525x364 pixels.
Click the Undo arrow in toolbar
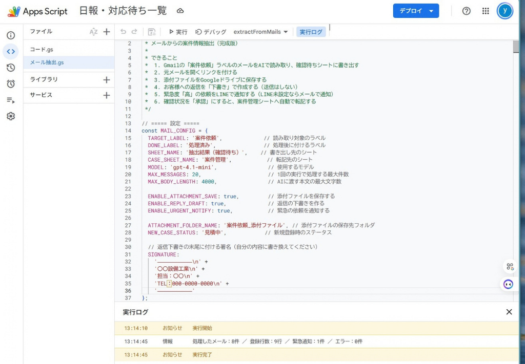pos(123,32)
